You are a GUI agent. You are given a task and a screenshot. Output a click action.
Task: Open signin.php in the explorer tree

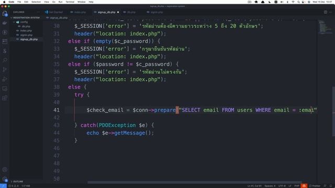(x=26, y=35)
